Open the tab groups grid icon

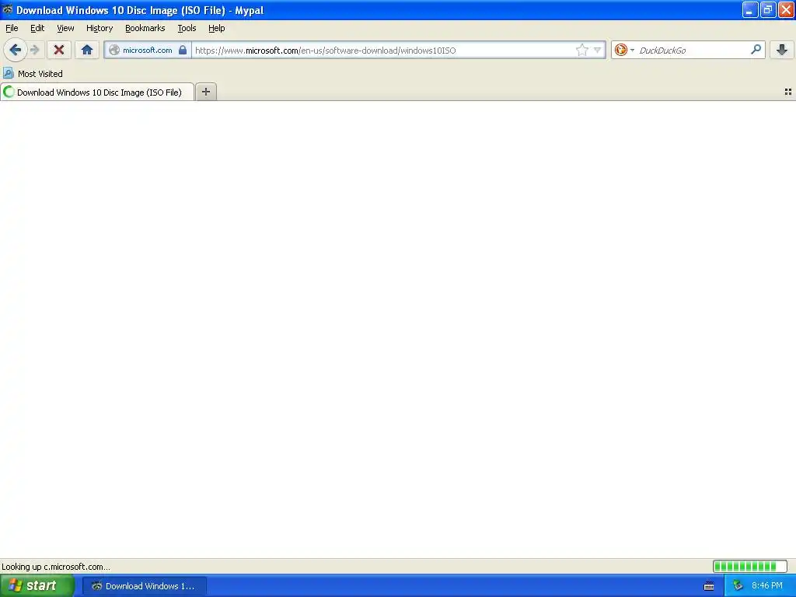(788, 92)
